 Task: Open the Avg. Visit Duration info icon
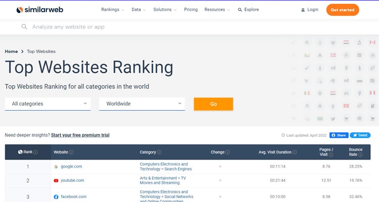[295, 152]
